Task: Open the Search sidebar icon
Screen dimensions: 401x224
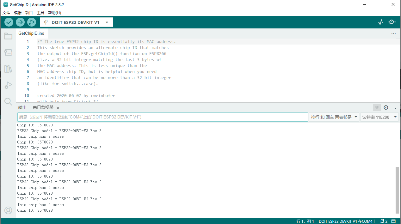Action: pyautogui.click(x=8, y=101)
